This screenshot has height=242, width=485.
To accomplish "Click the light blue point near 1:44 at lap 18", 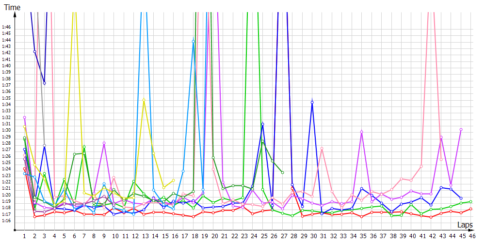I will (x=194, y=42).
